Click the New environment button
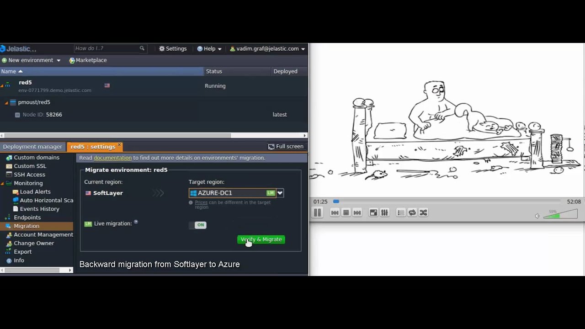Screen dimensions: 585x329 pos(27,60)
